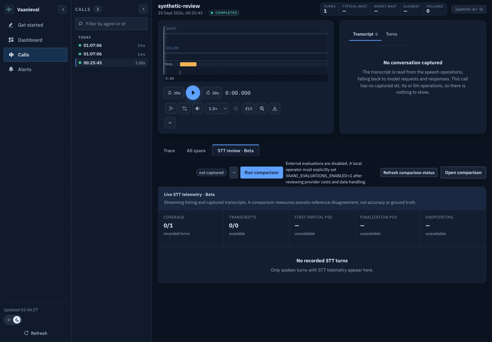The height and width of the screenshot is (342, 492).
Task: Switch to the Turns tab
Action: (x=392, y=34)
